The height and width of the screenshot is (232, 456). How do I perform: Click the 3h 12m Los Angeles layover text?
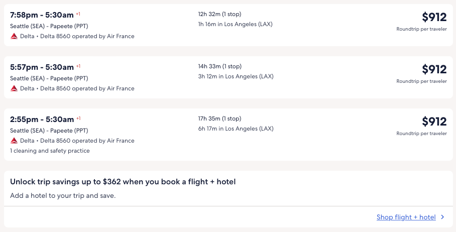[236, 76]
